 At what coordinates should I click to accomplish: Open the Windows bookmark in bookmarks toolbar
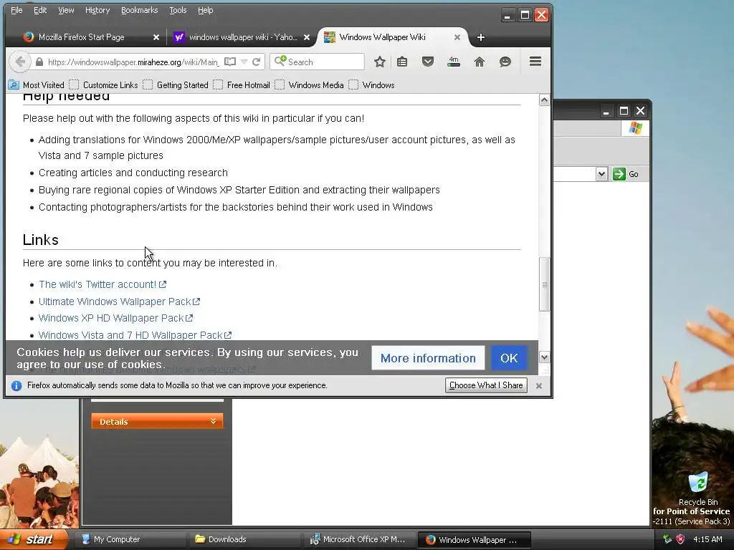pyautogui.click(x=372, y=85)
